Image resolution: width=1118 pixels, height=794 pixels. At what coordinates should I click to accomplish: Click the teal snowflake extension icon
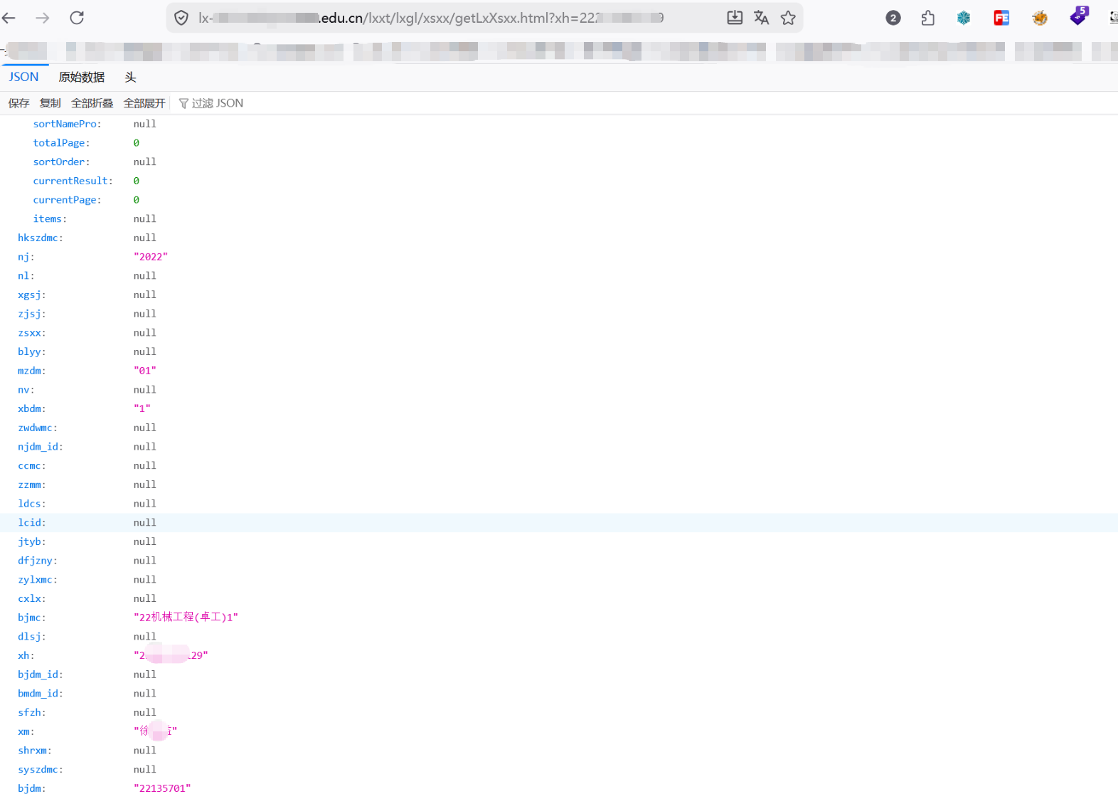pyautogui.click(x=964, y=18)
